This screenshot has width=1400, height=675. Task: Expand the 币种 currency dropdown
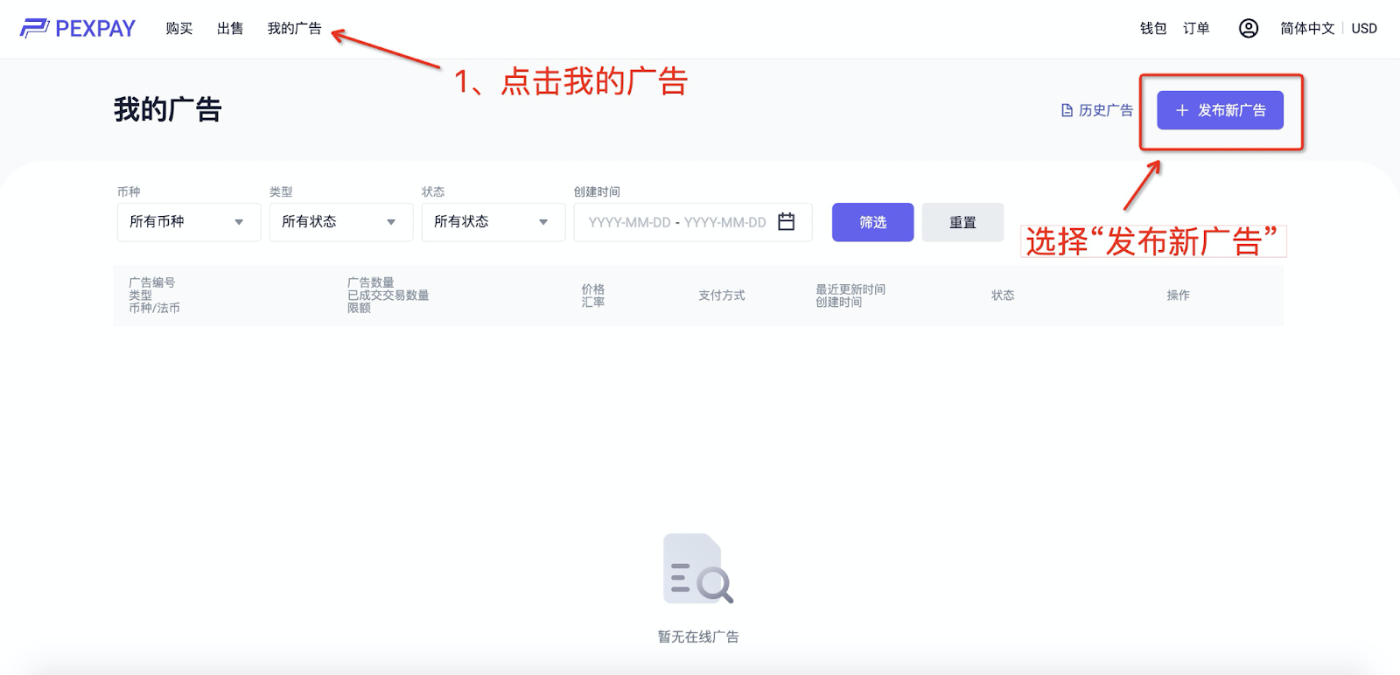(x=188, y=222)
